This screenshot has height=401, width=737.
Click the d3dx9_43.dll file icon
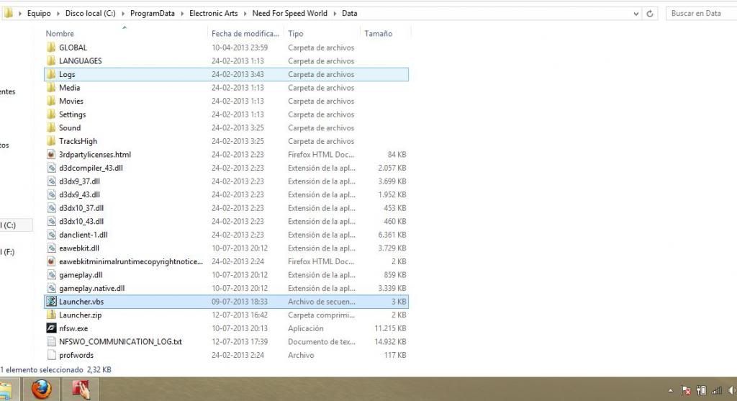pos(51,194)
